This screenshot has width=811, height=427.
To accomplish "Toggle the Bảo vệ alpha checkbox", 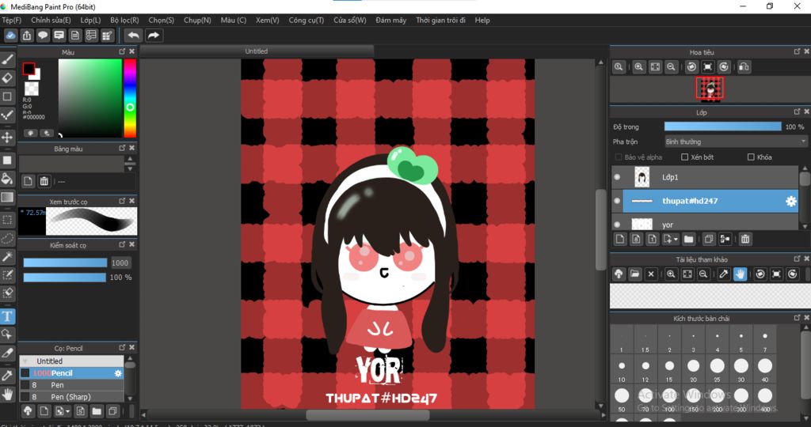I will (x=618, y=157).
